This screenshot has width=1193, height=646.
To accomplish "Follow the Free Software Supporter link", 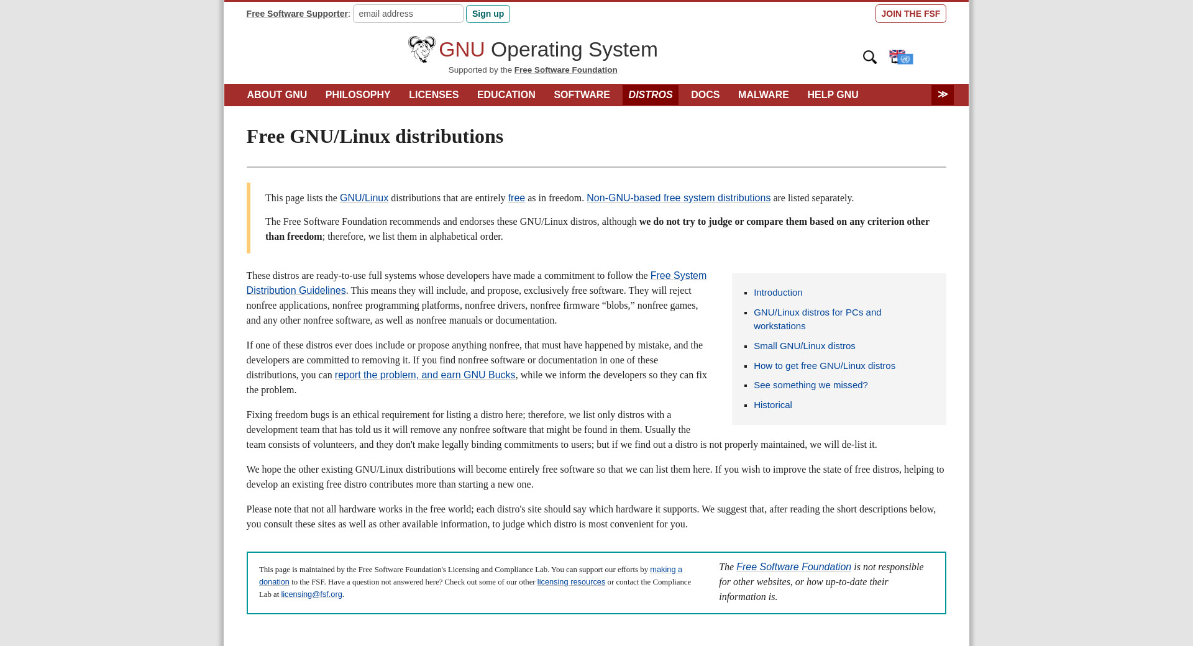I will point(296,14).
